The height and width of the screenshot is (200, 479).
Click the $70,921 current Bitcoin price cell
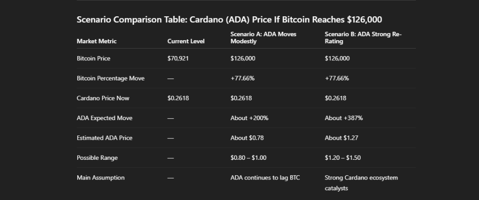[178, 58]
